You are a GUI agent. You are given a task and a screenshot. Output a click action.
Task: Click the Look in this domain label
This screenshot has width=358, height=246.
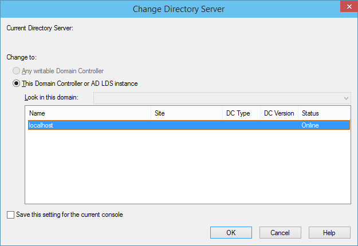tap(52, 97)
